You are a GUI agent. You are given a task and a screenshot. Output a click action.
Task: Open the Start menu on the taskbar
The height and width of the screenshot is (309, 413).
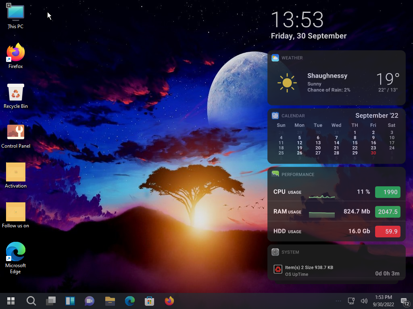point(11,301)
